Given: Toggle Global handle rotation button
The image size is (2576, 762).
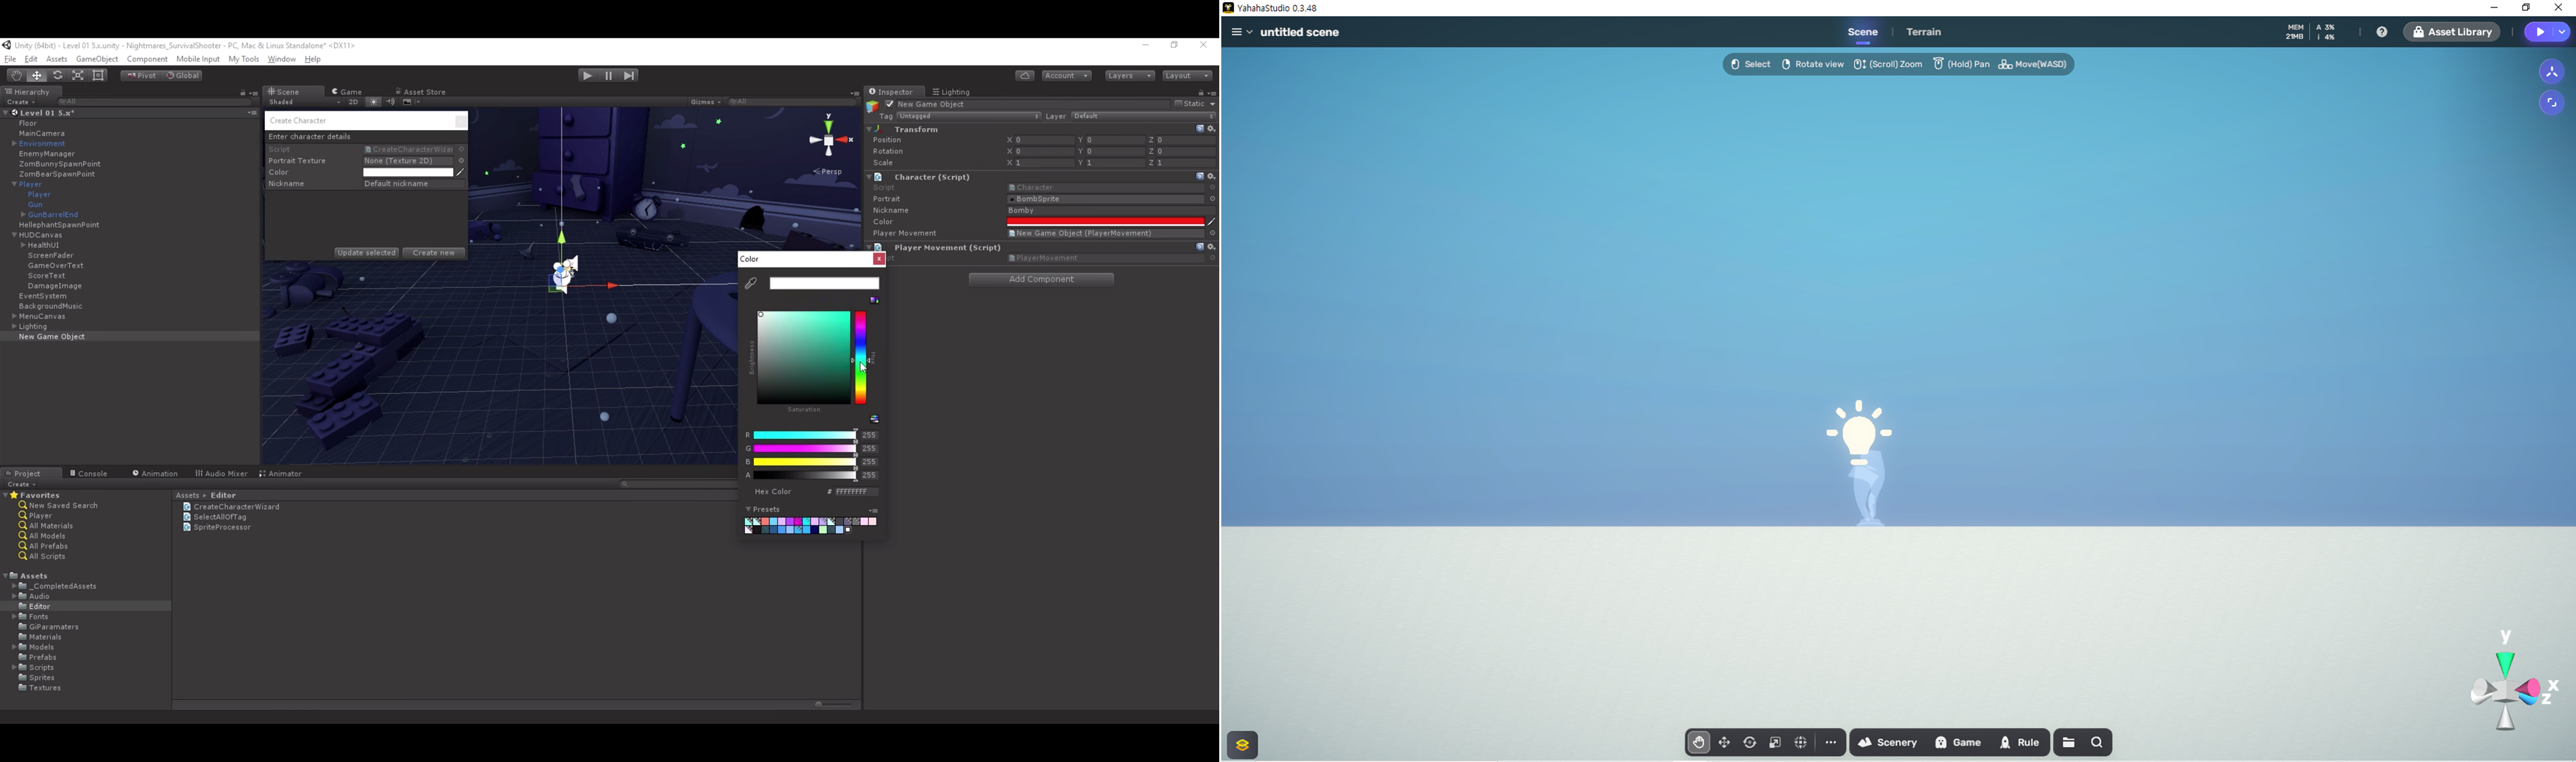Looking at the screenshot, I should click(183, 76).
